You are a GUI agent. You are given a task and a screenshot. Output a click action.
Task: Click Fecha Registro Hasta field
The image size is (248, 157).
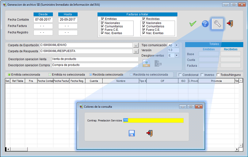click(x=68, y=33)
